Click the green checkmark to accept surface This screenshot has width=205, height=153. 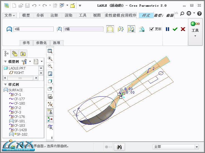[175, 29]
